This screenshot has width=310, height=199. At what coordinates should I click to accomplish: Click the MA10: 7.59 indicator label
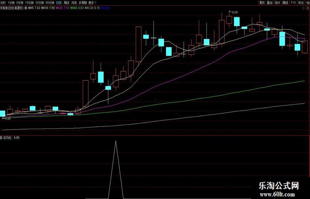point(48,8)
